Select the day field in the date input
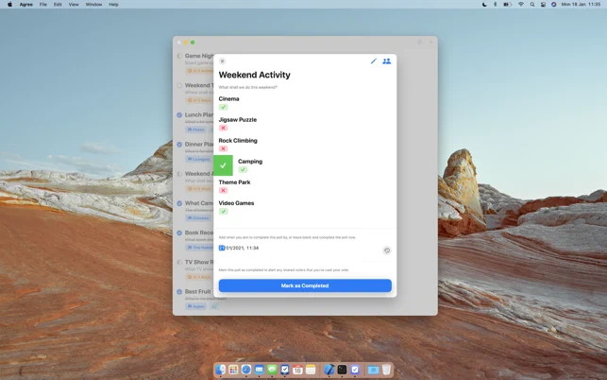 (x=222, y=249)
